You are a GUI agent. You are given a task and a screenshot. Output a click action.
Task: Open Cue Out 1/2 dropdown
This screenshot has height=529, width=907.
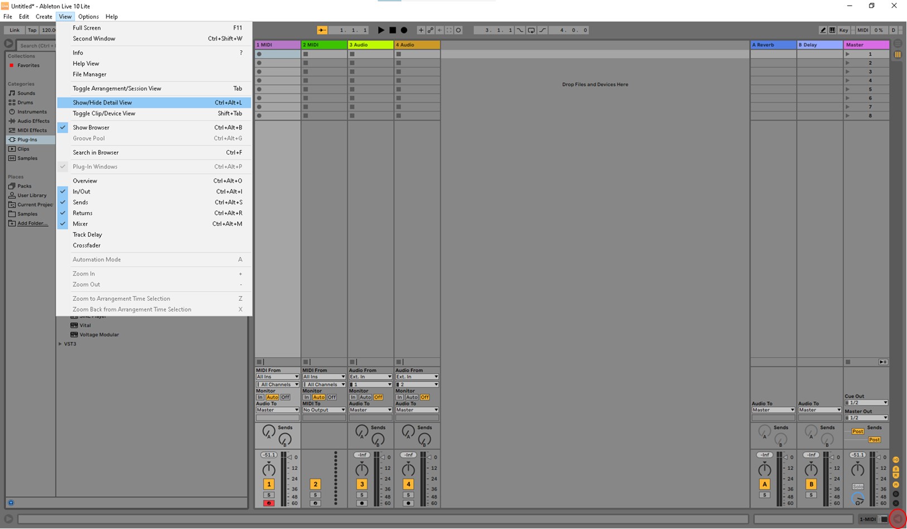866,403
